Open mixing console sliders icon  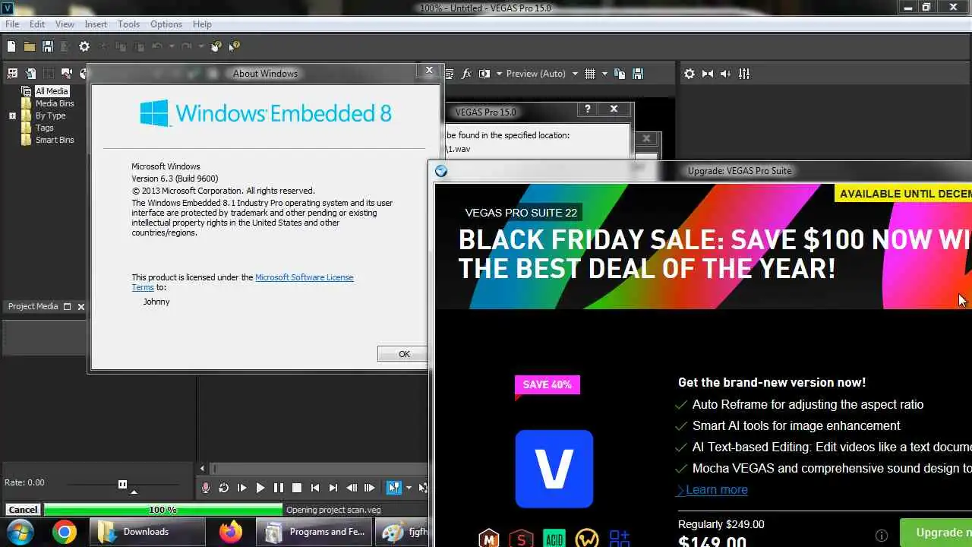(x=744, y=74)
